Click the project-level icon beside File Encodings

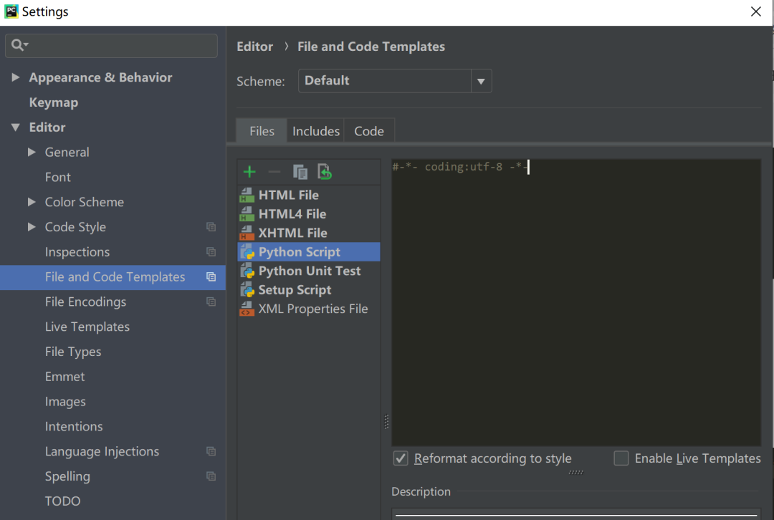click(x=211, y=302)
